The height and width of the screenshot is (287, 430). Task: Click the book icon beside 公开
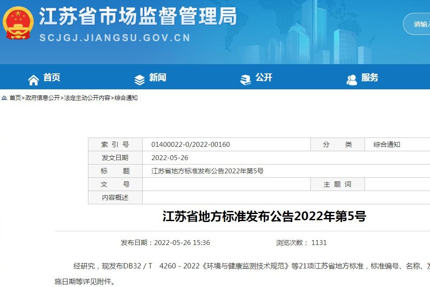(245, 80)
